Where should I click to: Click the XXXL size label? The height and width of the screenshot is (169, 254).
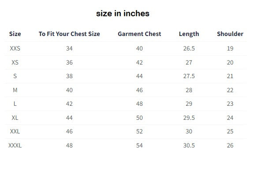15,145
